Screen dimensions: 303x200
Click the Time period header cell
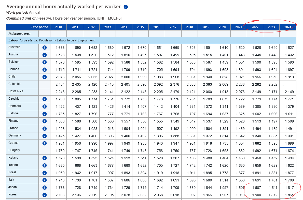[28, 27]
